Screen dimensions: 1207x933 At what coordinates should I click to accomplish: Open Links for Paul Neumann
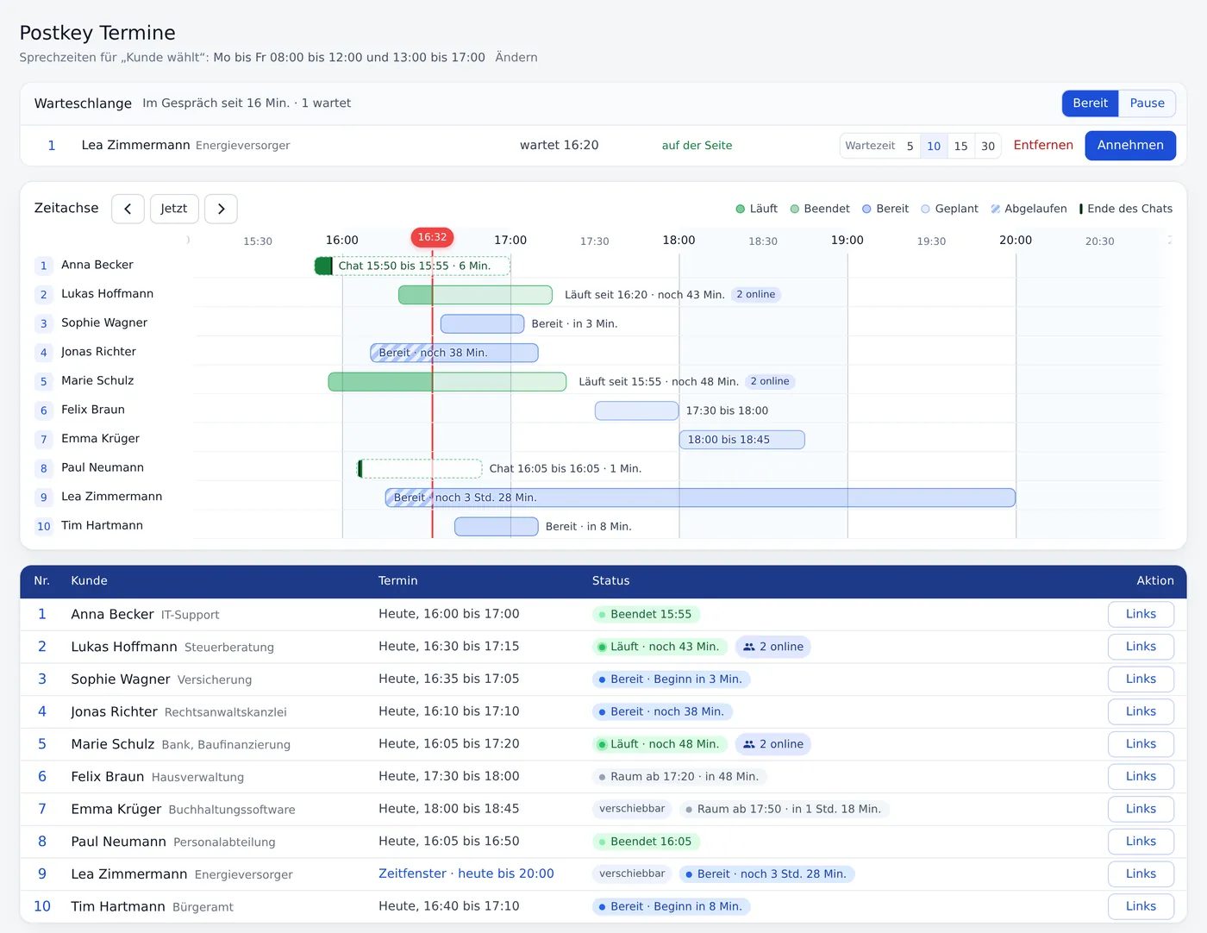[x=1141, y=842]
